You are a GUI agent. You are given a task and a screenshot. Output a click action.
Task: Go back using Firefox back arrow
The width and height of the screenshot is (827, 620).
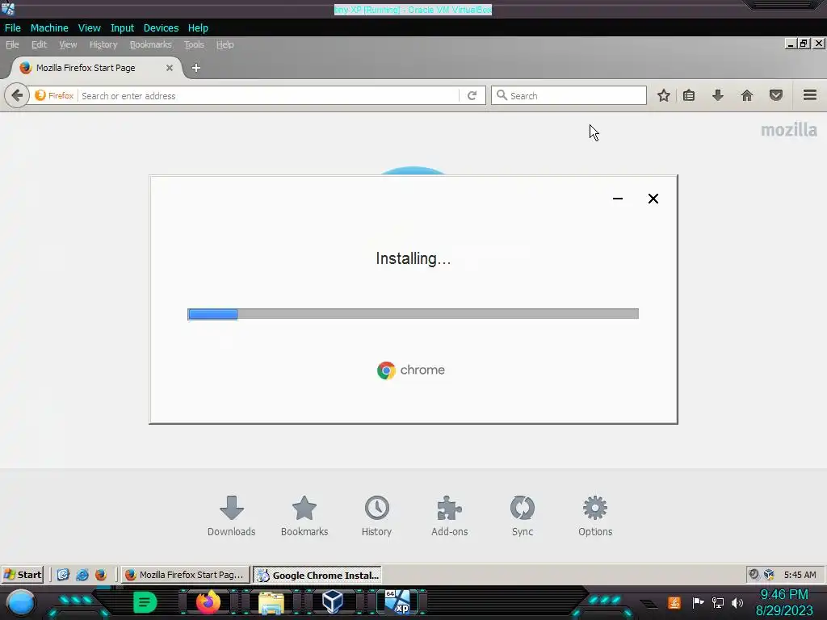pyautogui.click(x=17, y=95)
